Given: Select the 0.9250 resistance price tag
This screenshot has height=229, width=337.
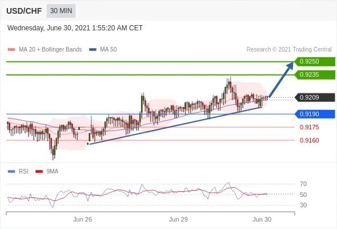Looking at the screenshot, I should click(x=315, y=61).
